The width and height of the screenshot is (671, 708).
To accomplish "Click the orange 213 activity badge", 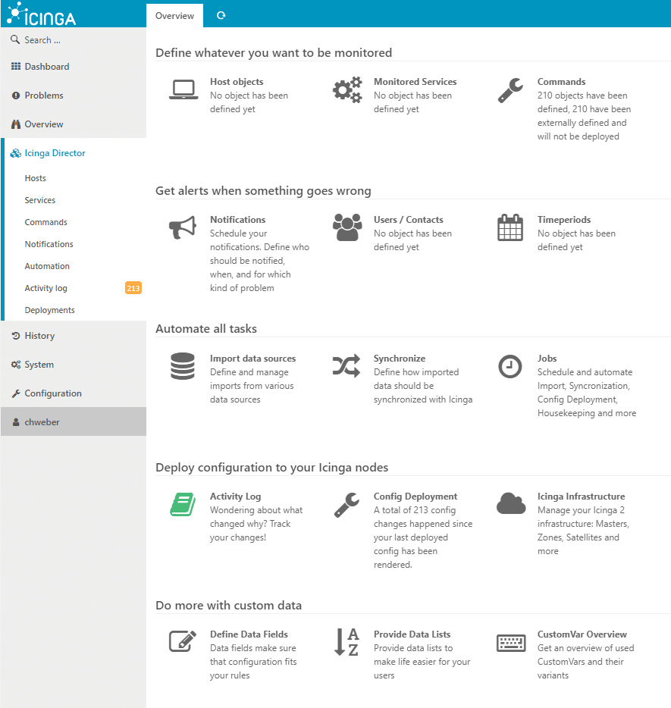I will pyautogui.click(x=133, y=288).
